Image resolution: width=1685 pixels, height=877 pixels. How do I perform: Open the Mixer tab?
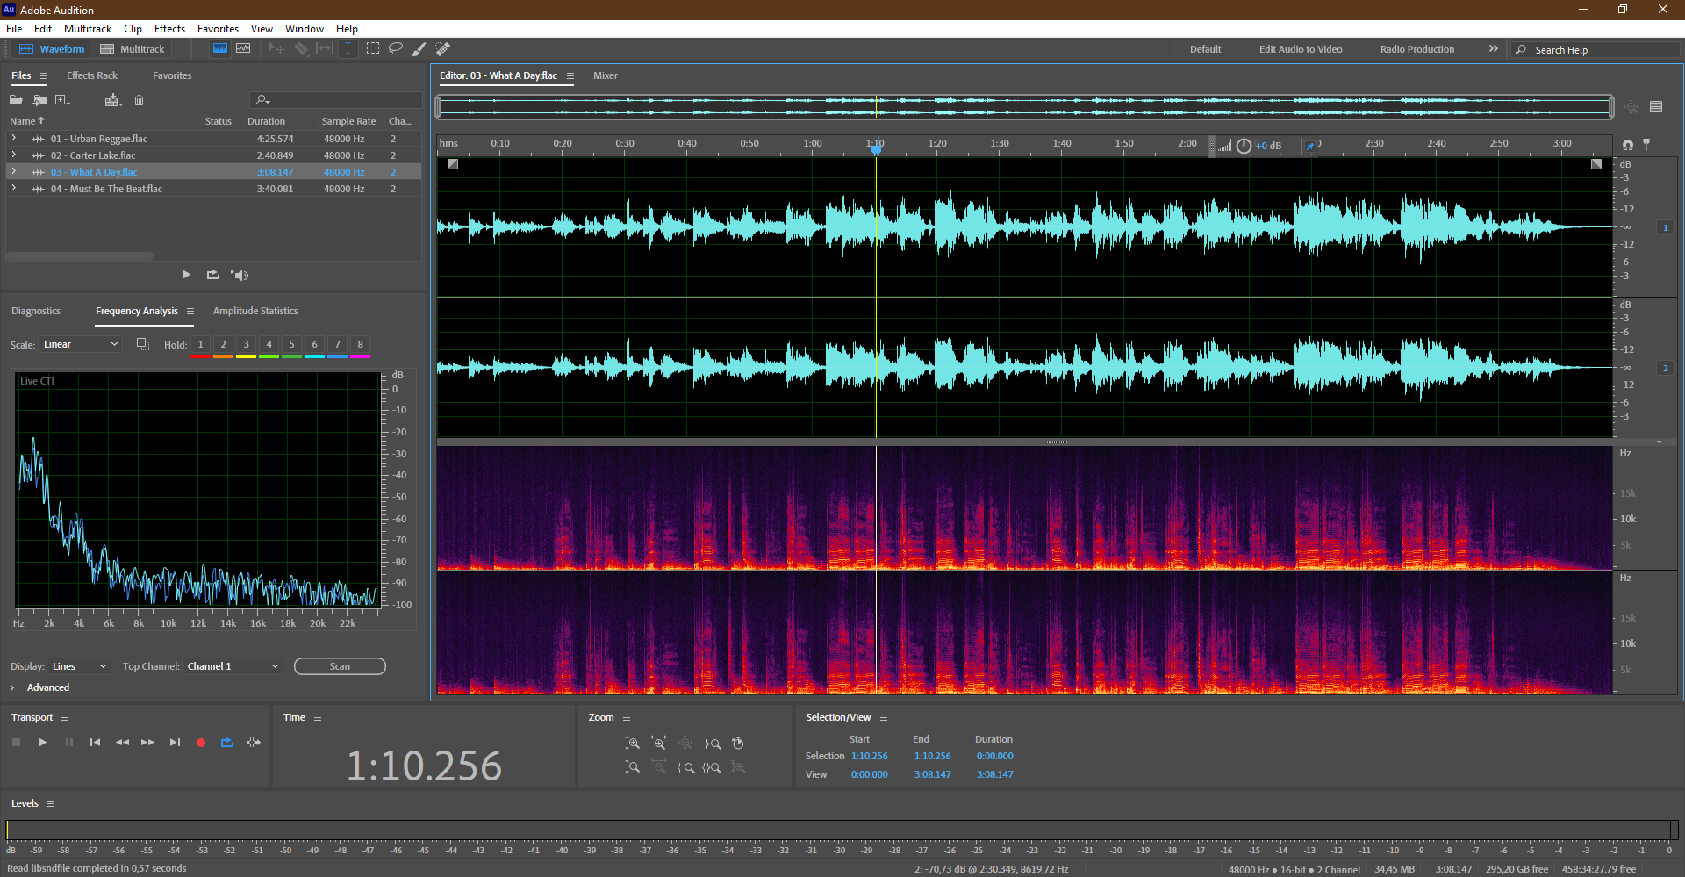click(x=606, y=75)
